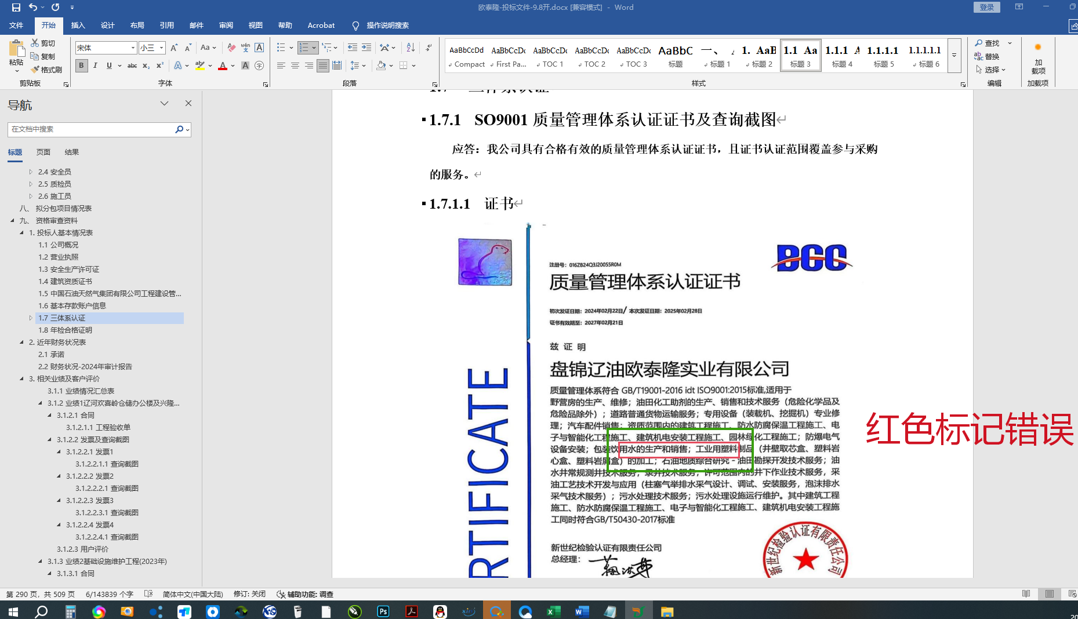Save the document with the floppy disk icon
This screenshot has width=1078, height=619.
[x=16, y=8]
